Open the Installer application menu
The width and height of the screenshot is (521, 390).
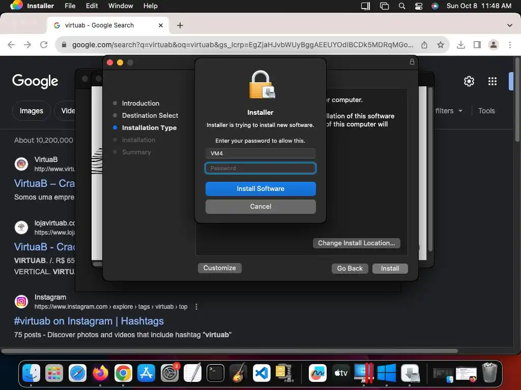[x=41, y=6]
